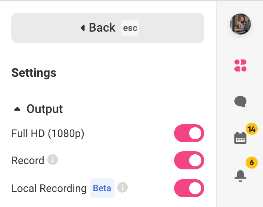Viewport: 263px width, 207px height.
Task: Open the notifications bell icon
Action: pos(240,176)
